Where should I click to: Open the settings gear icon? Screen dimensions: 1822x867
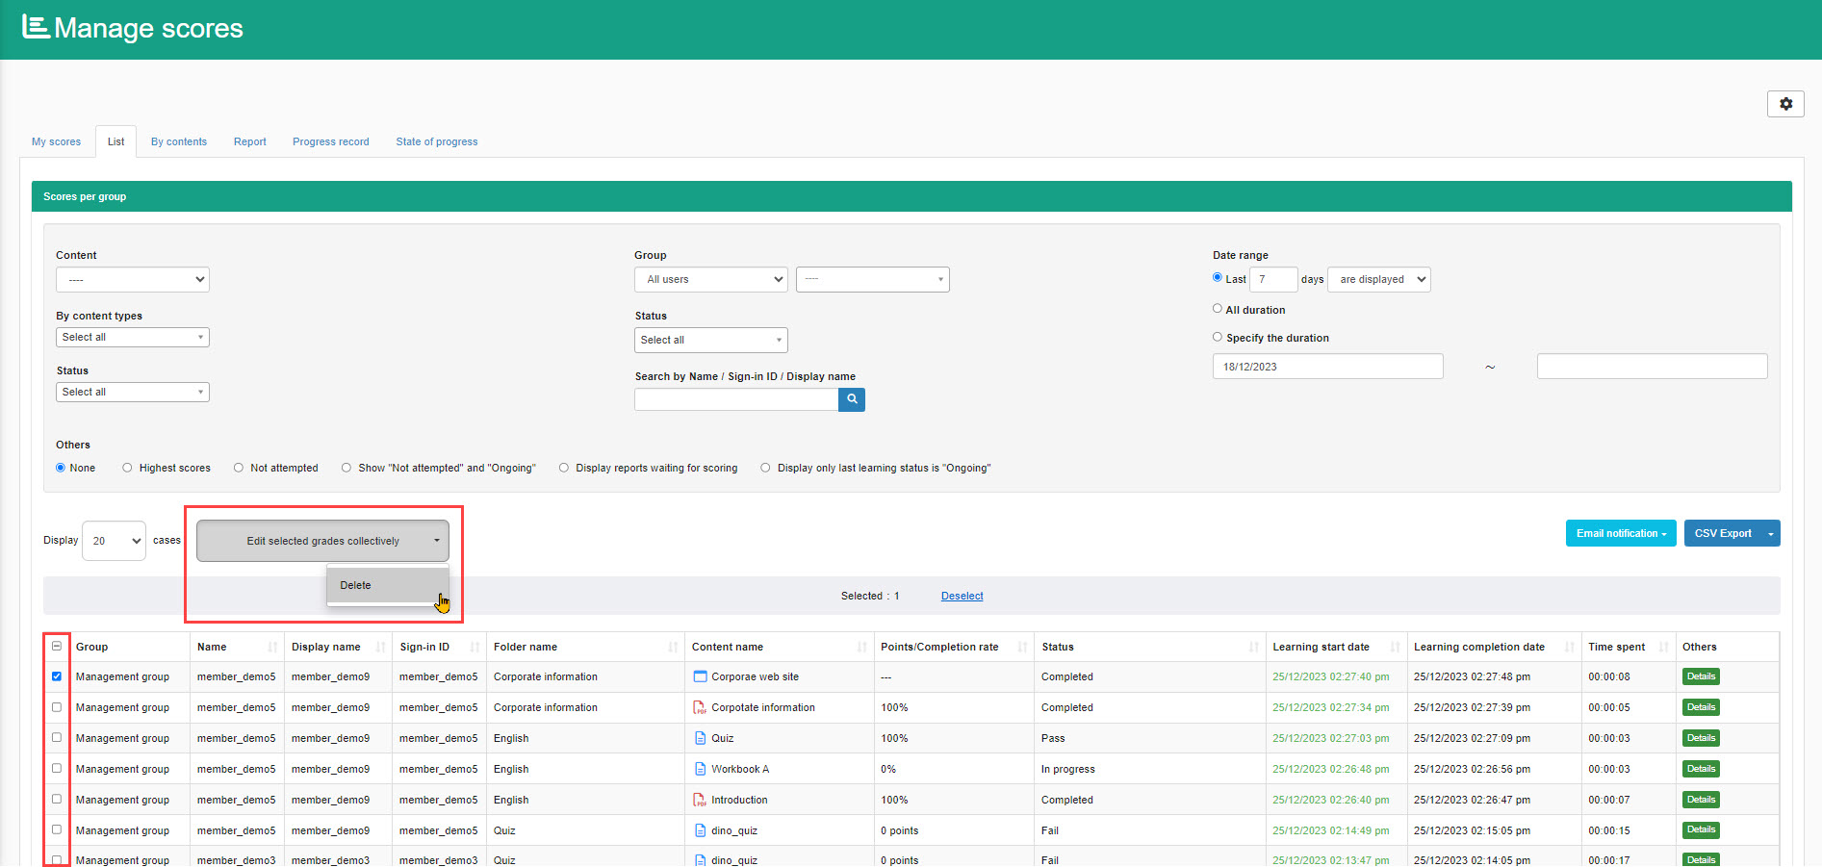1784,104
